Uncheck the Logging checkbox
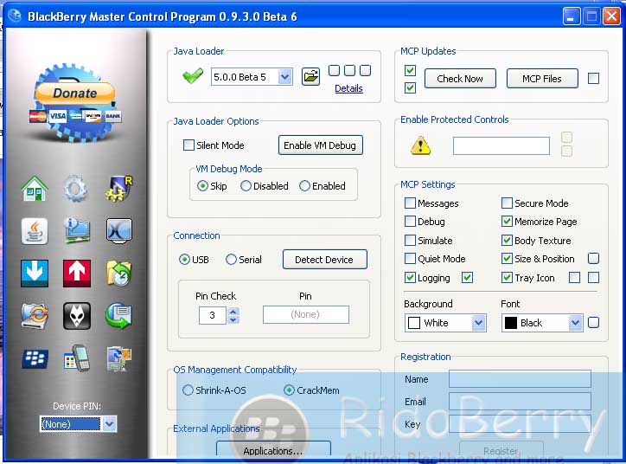The width and height of the screenshot is (626, 464). point(410,277)
